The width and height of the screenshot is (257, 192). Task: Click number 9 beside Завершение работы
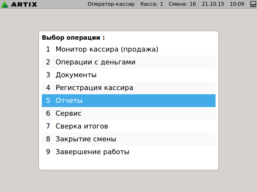[x=48, y=152]
